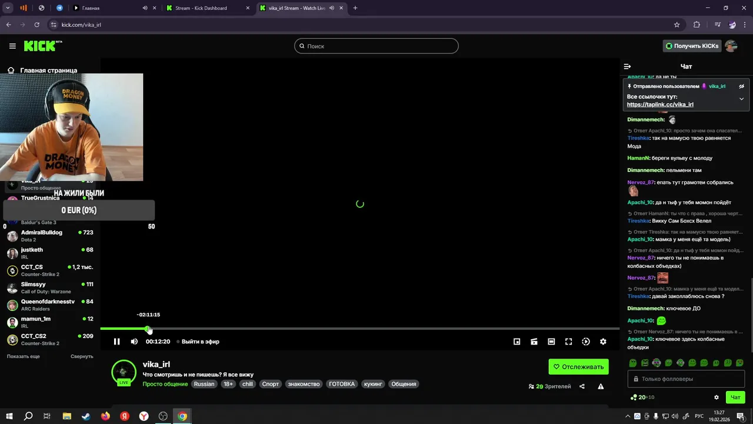Toggle theater mode in player
Viewport: 753px width, 424px height.
tap(551, 342)
